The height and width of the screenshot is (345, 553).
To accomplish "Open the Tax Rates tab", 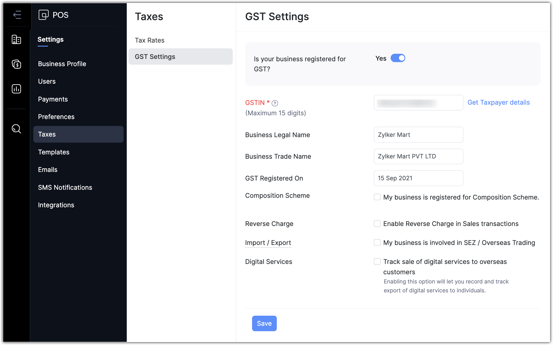I will [150, 40].
